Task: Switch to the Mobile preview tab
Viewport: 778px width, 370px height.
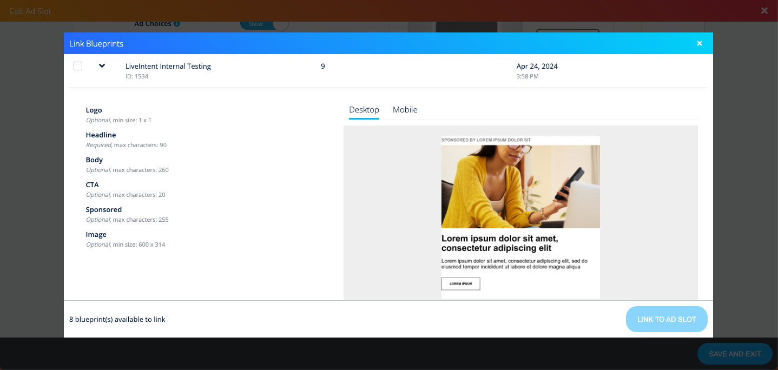Action: [405, 110]
